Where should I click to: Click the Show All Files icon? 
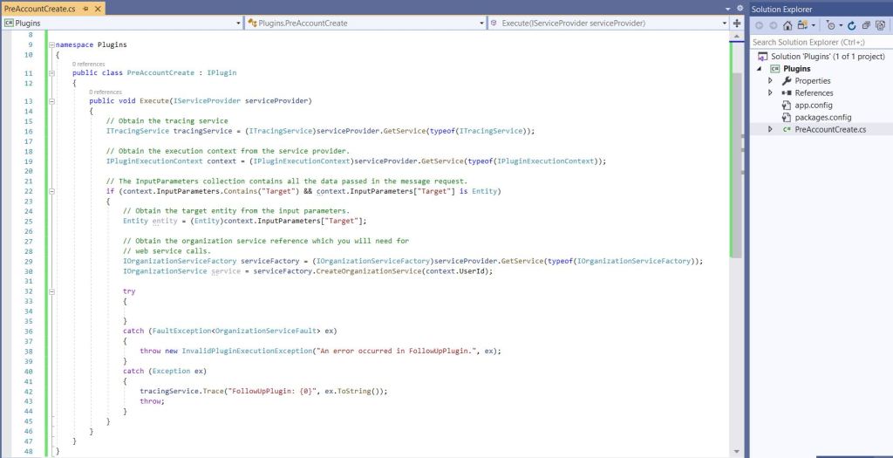pyautogui.click(x=879, y=25)
